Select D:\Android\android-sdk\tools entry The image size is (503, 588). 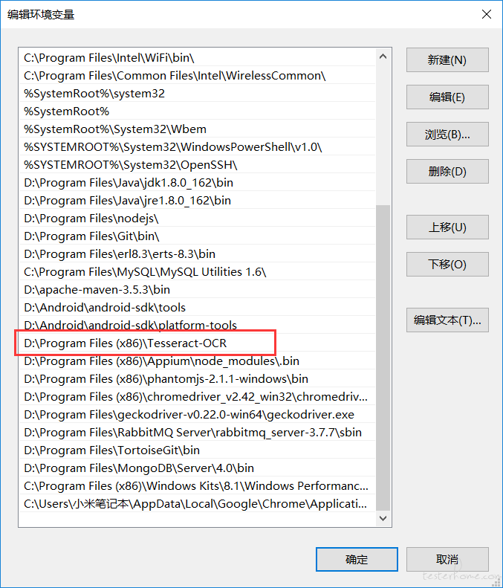pyautogui.click(x=197, y=308)
